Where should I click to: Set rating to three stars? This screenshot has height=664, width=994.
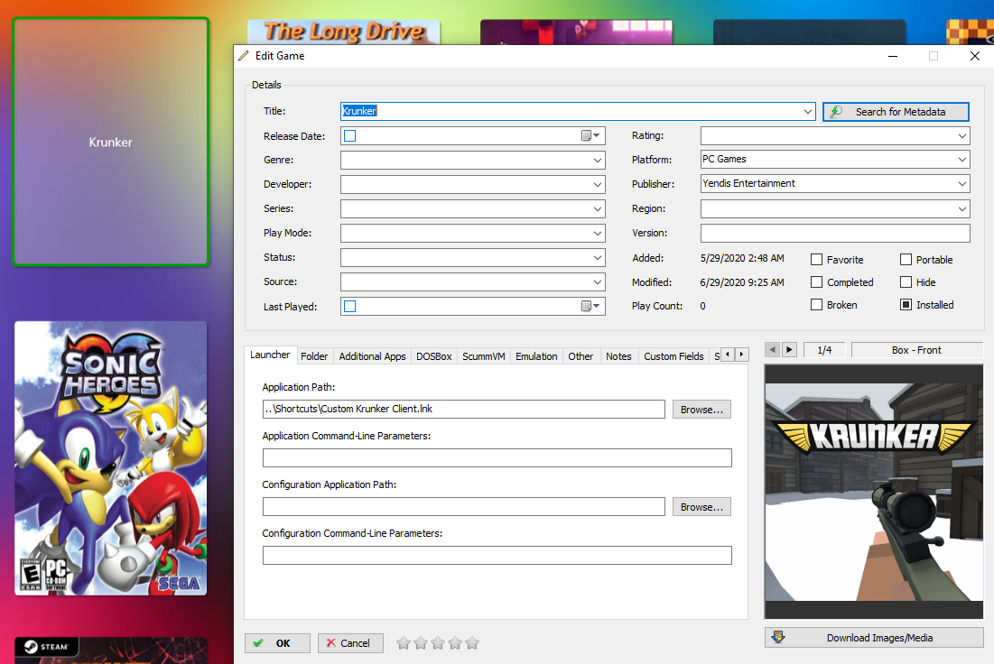tap(437, 644)
